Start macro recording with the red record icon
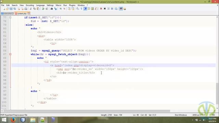The width and height of the screenshot is (219, 123). (x=101, y=9)
